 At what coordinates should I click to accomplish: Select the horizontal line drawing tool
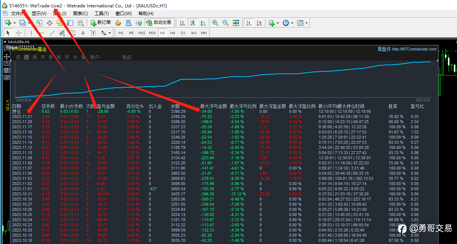(41, 33)
